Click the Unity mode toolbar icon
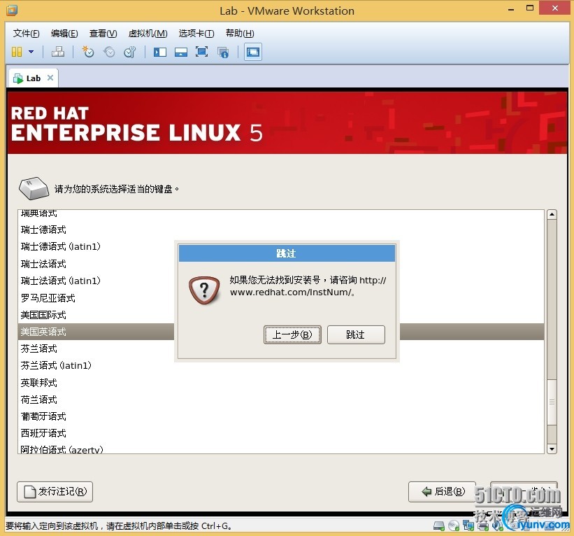574x536 pixels. [223, 52]
